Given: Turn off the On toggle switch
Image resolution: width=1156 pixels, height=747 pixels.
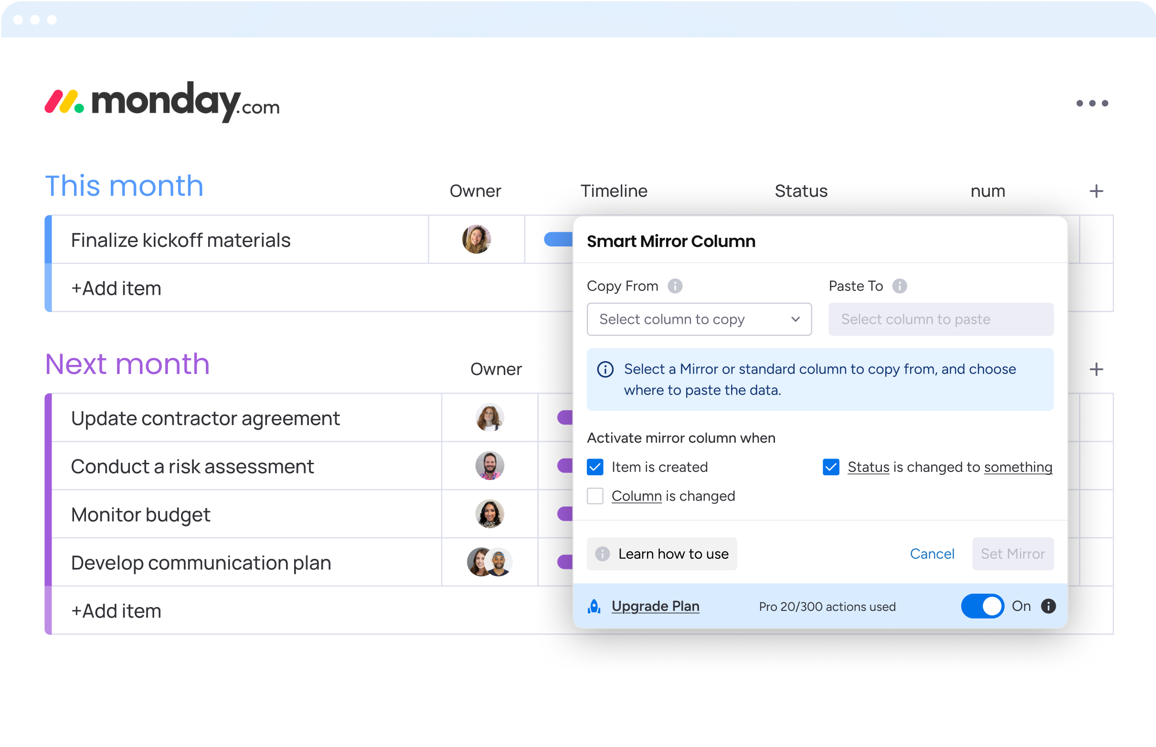Looking at the screenshot, I should point(982,606).
